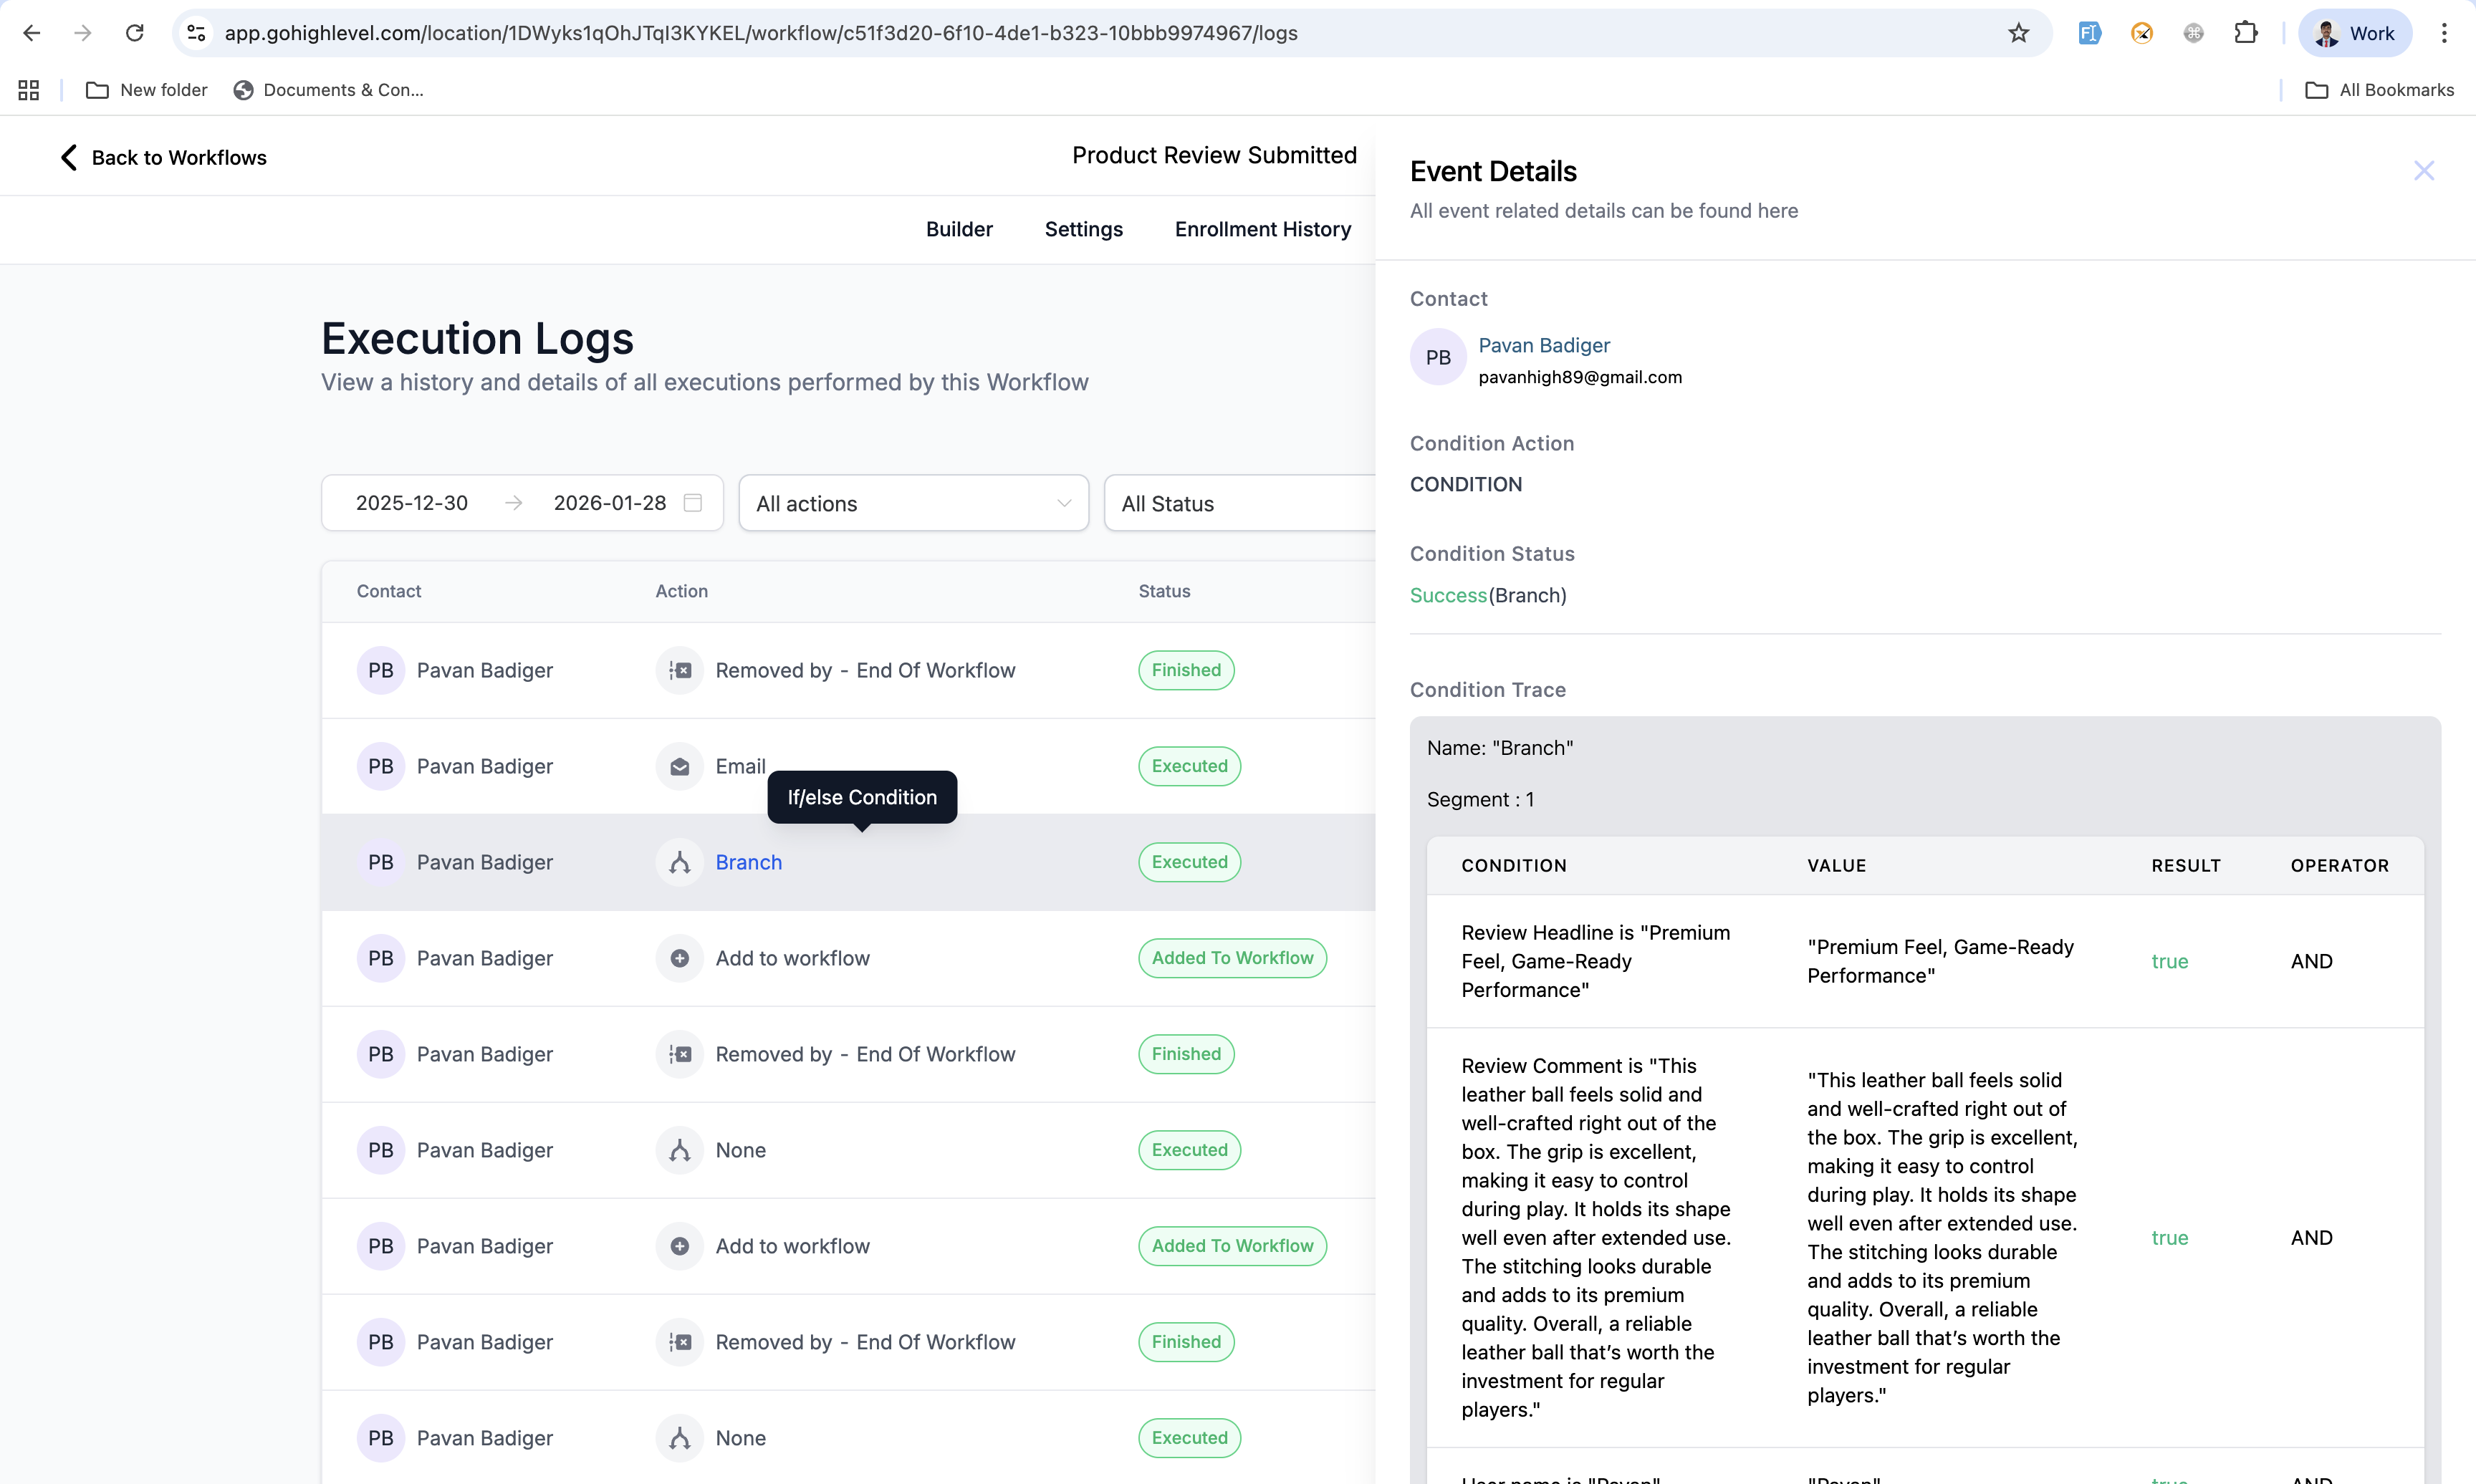Click the calendar icon in date range field
The image size is (2476, 1484).
pos(692,503)
